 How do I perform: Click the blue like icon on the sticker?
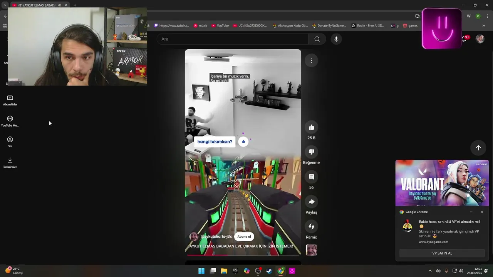tap(243, 142)
